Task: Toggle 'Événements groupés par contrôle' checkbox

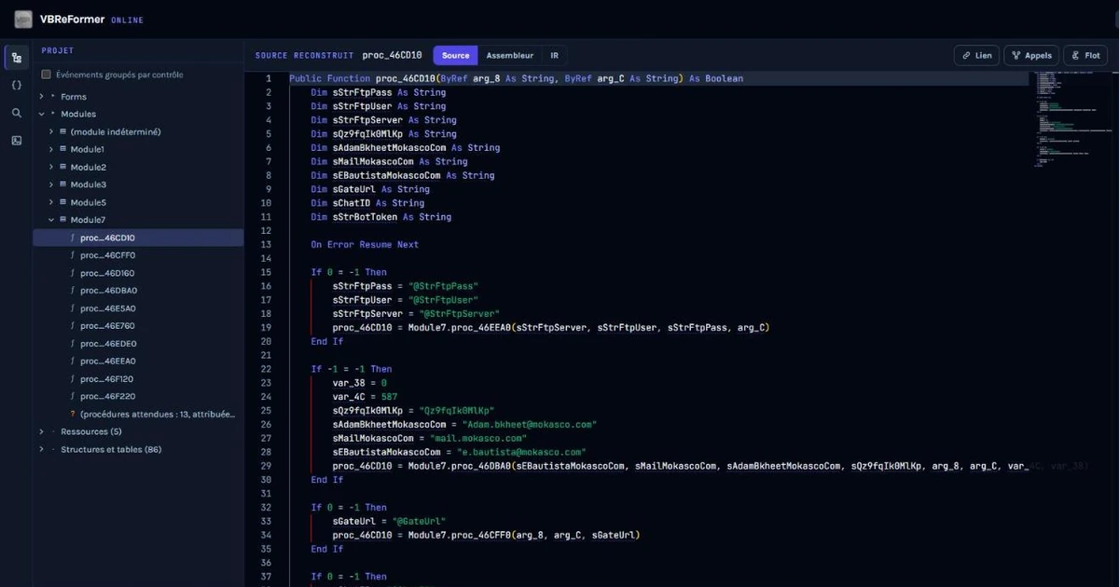Action: coord(46,75)
